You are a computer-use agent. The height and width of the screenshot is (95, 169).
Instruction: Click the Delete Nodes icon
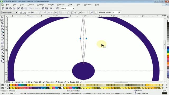[25, 12]
